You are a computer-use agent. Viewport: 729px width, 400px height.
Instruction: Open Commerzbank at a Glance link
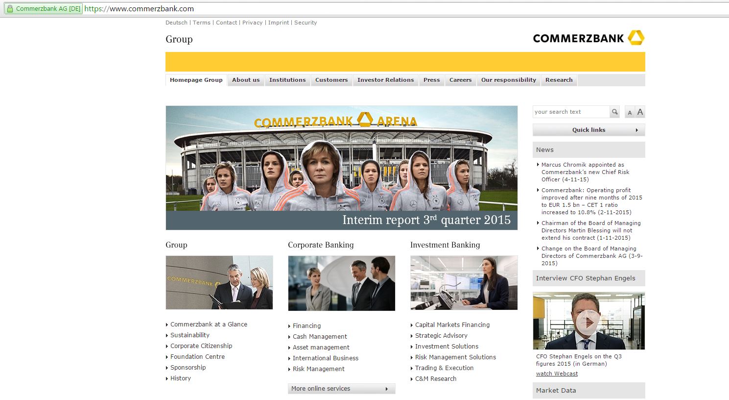click(x=209, y=325)
